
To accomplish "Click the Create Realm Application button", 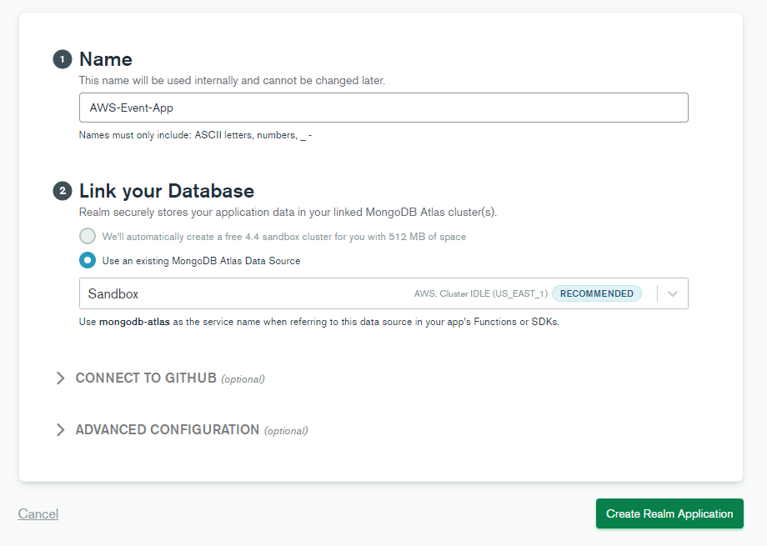I will [669, 513].
